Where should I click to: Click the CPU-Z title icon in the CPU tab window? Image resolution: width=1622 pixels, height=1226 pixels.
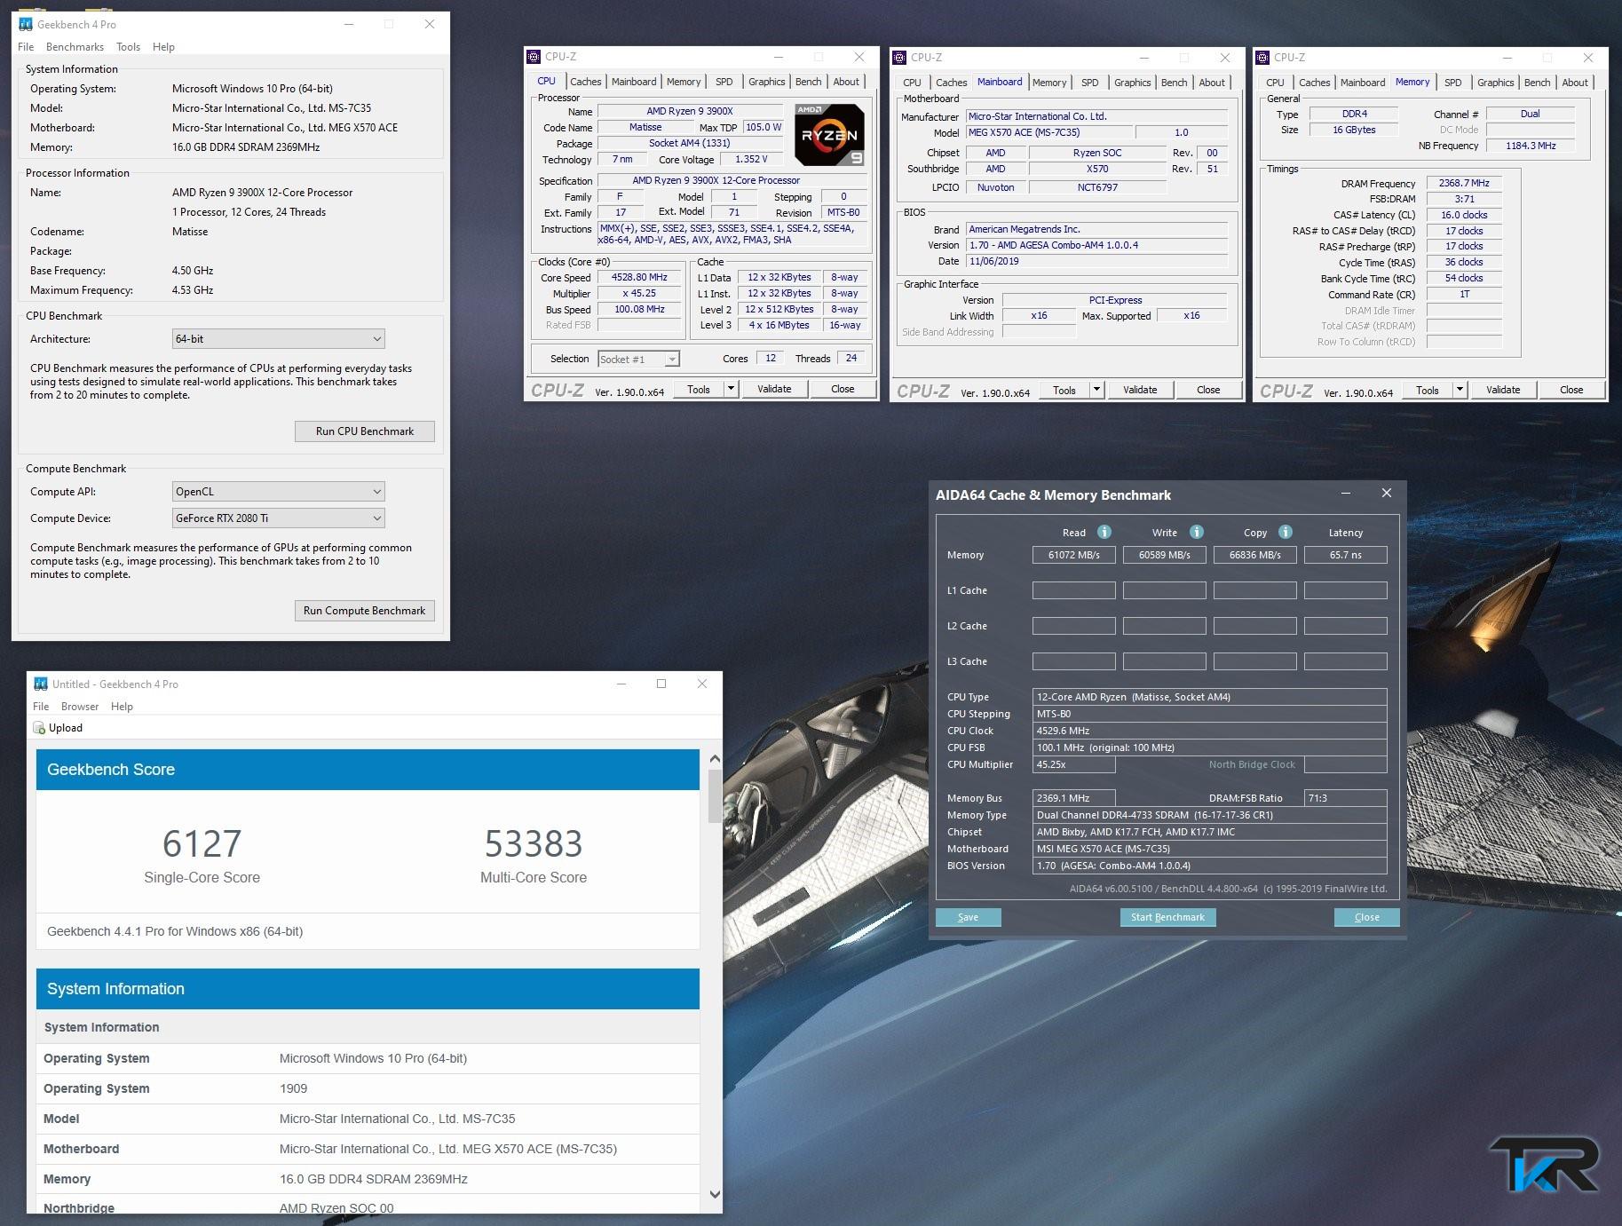(x=534, y=57)
